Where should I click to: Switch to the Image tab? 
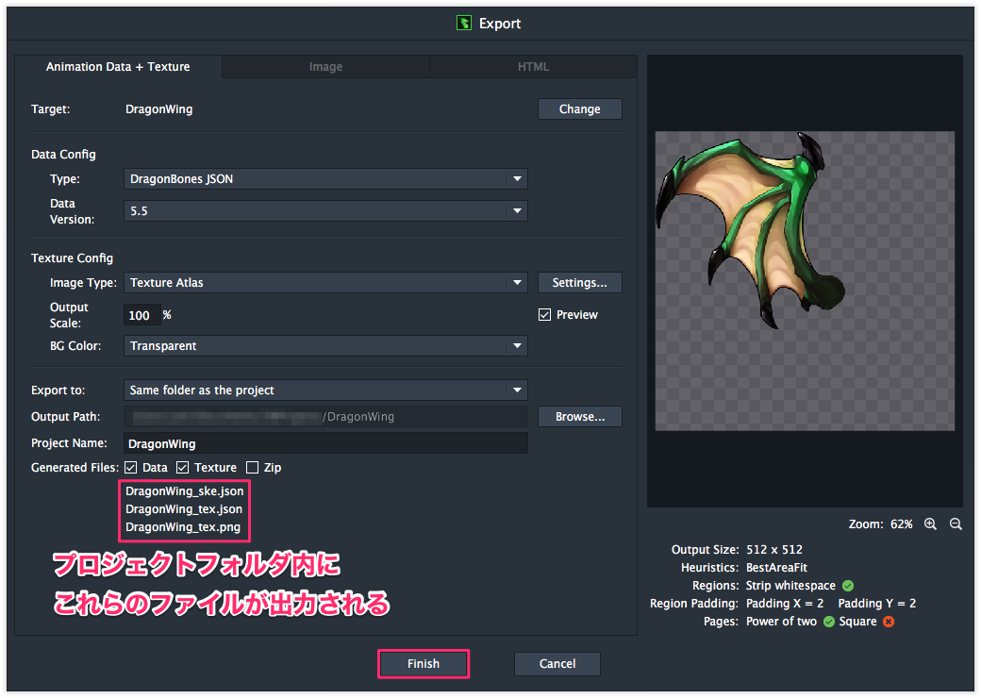coord(326,67)
